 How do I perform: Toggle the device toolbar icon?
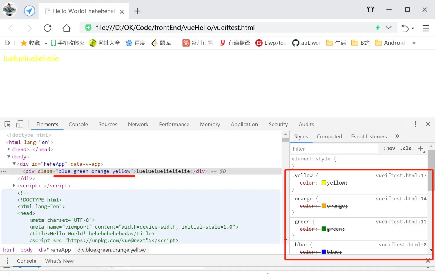click(19, 124)
